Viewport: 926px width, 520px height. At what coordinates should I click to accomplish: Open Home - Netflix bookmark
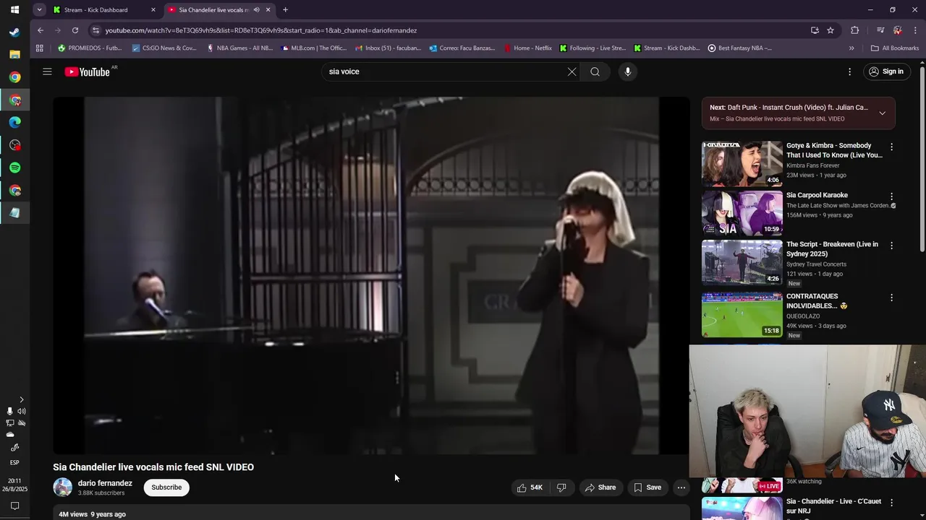[x=527, y=48]
